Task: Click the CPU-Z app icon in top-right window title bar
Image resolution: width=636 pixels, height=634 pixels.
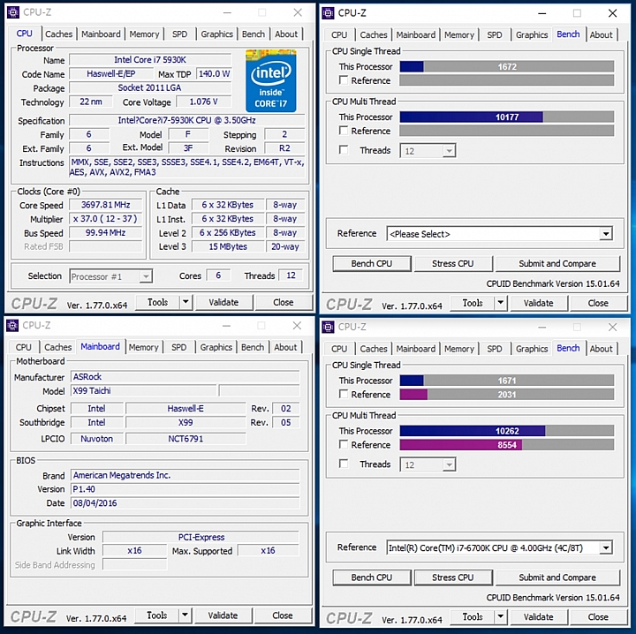Action: (x=328, y=13)
